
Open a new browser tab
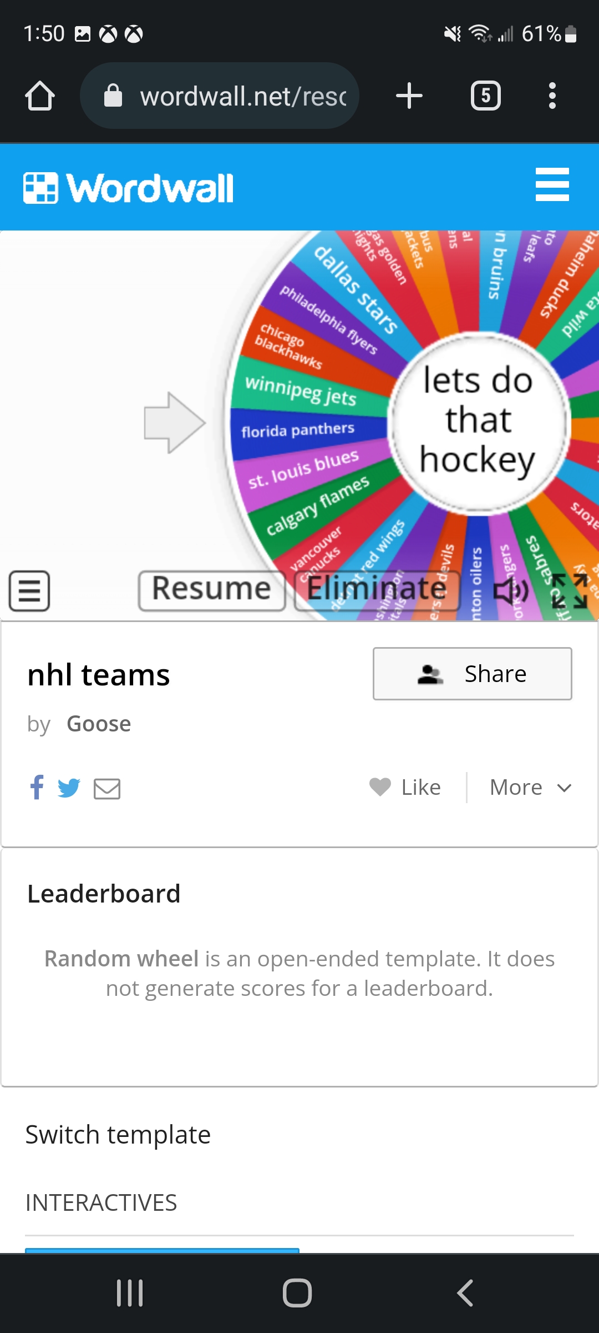coord(409,96)
